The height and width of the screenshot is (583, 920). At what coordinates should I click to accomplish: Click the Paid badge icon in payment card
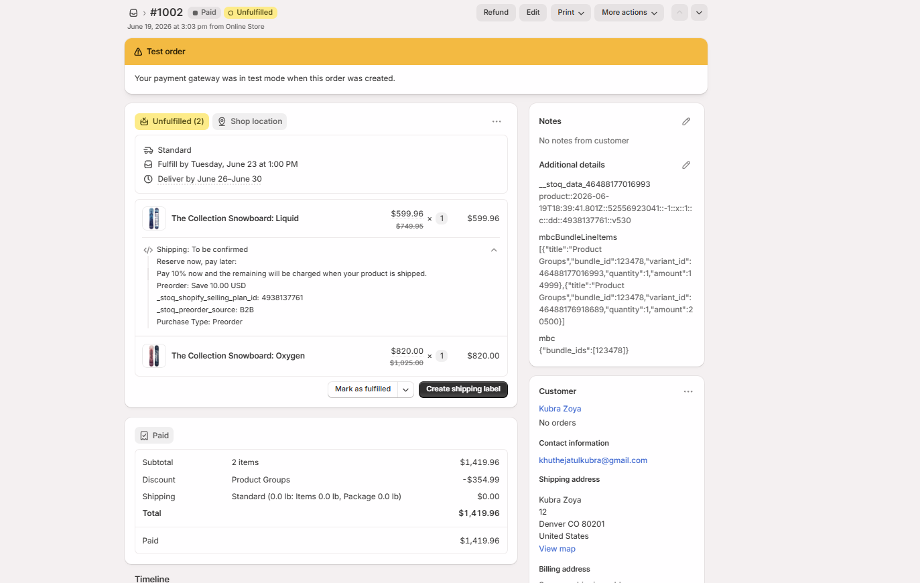[x=144, y=436]
